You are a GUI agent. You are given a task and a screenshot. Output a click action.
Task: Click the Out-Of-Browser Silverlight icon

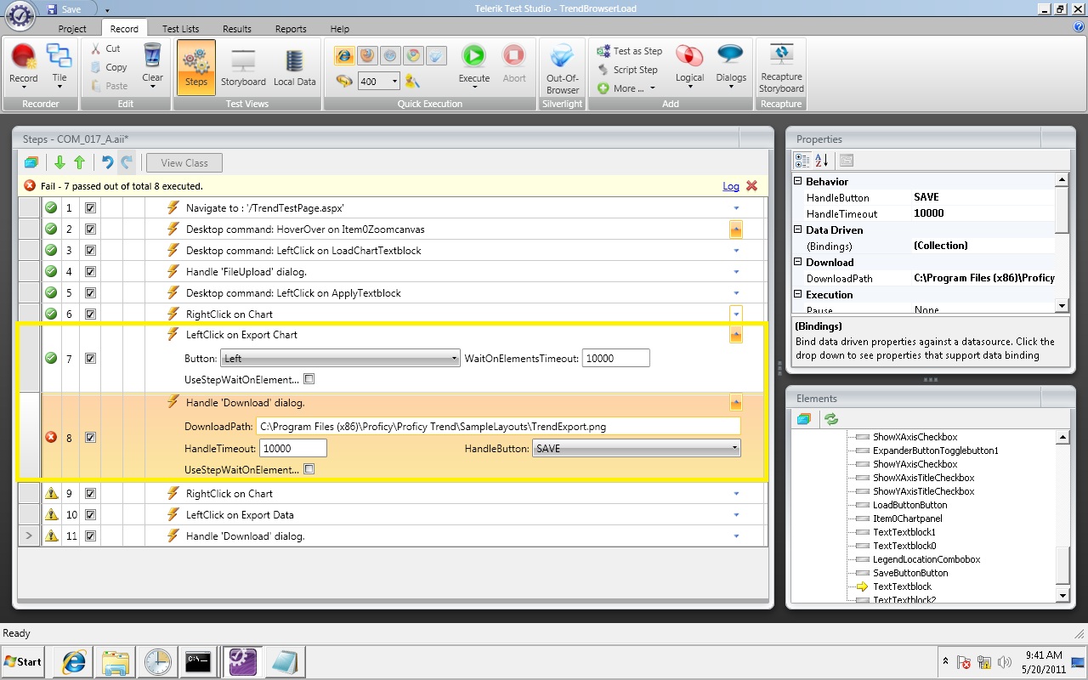563,67
